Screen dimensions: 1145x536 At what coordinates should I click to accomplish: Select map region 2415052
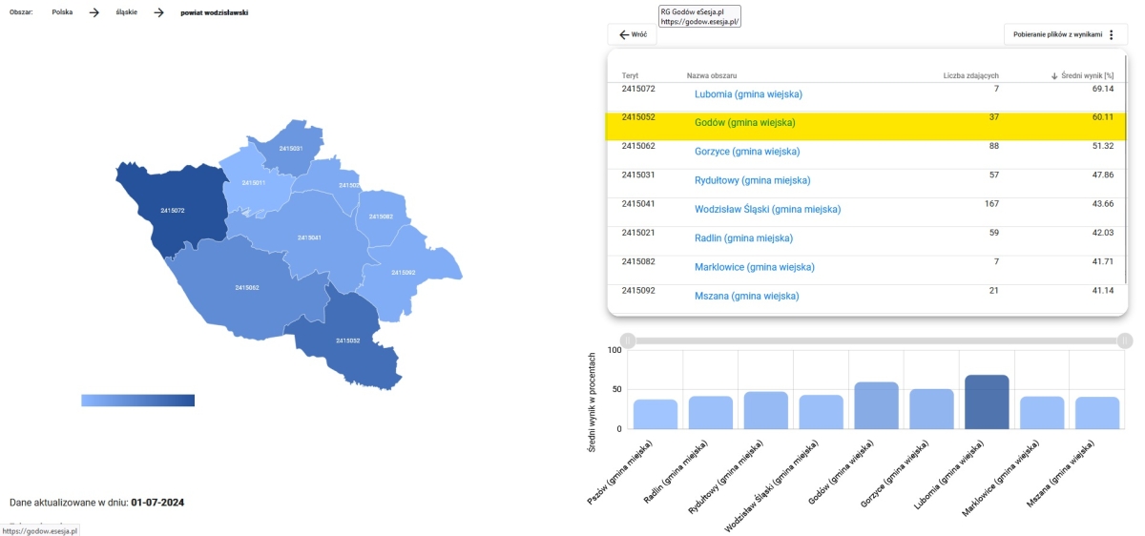tap(347, 340)
